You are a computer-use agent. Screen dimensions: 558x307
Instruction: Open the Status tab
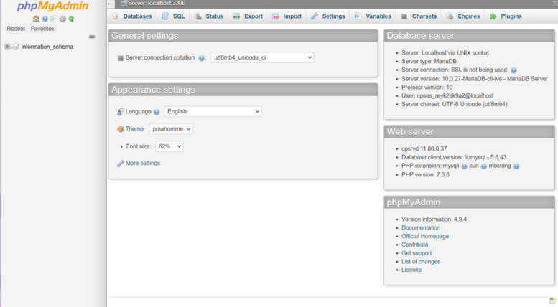point(209,16)
